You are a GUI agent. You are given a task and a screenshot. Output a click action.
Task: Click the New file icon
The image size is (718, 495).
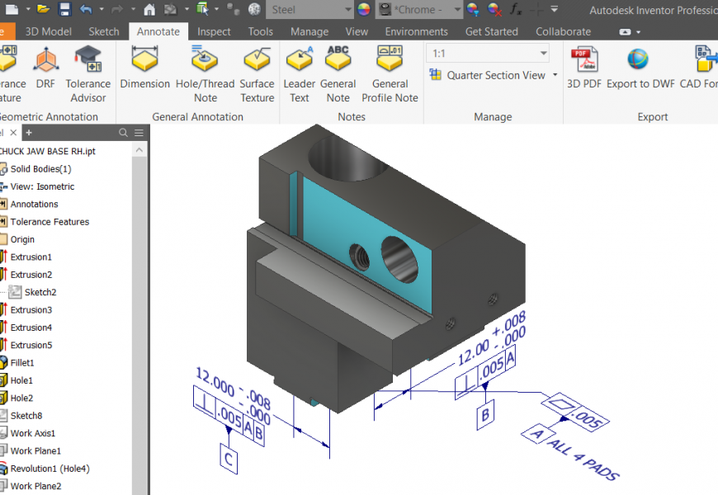coord(12,9)
